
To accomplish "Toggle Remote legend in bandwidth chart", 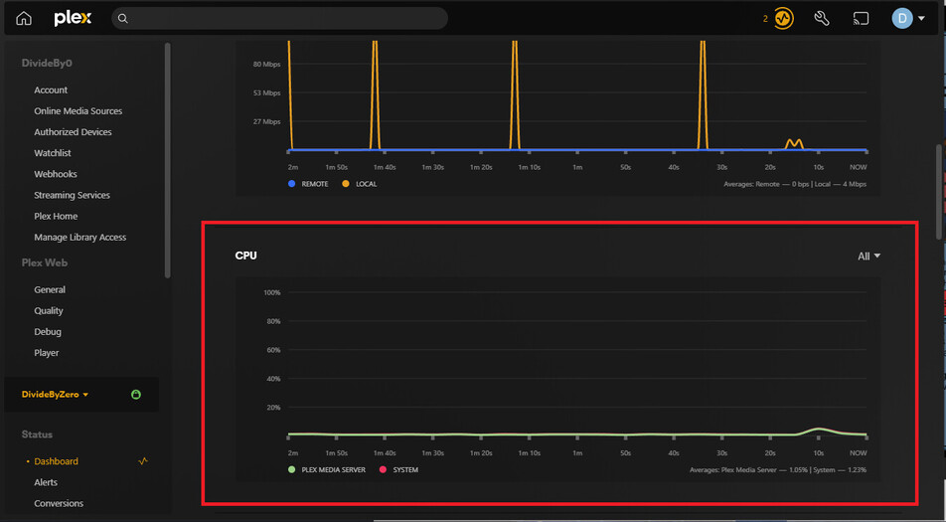I will pyautogui.click(x=308, y=184).
